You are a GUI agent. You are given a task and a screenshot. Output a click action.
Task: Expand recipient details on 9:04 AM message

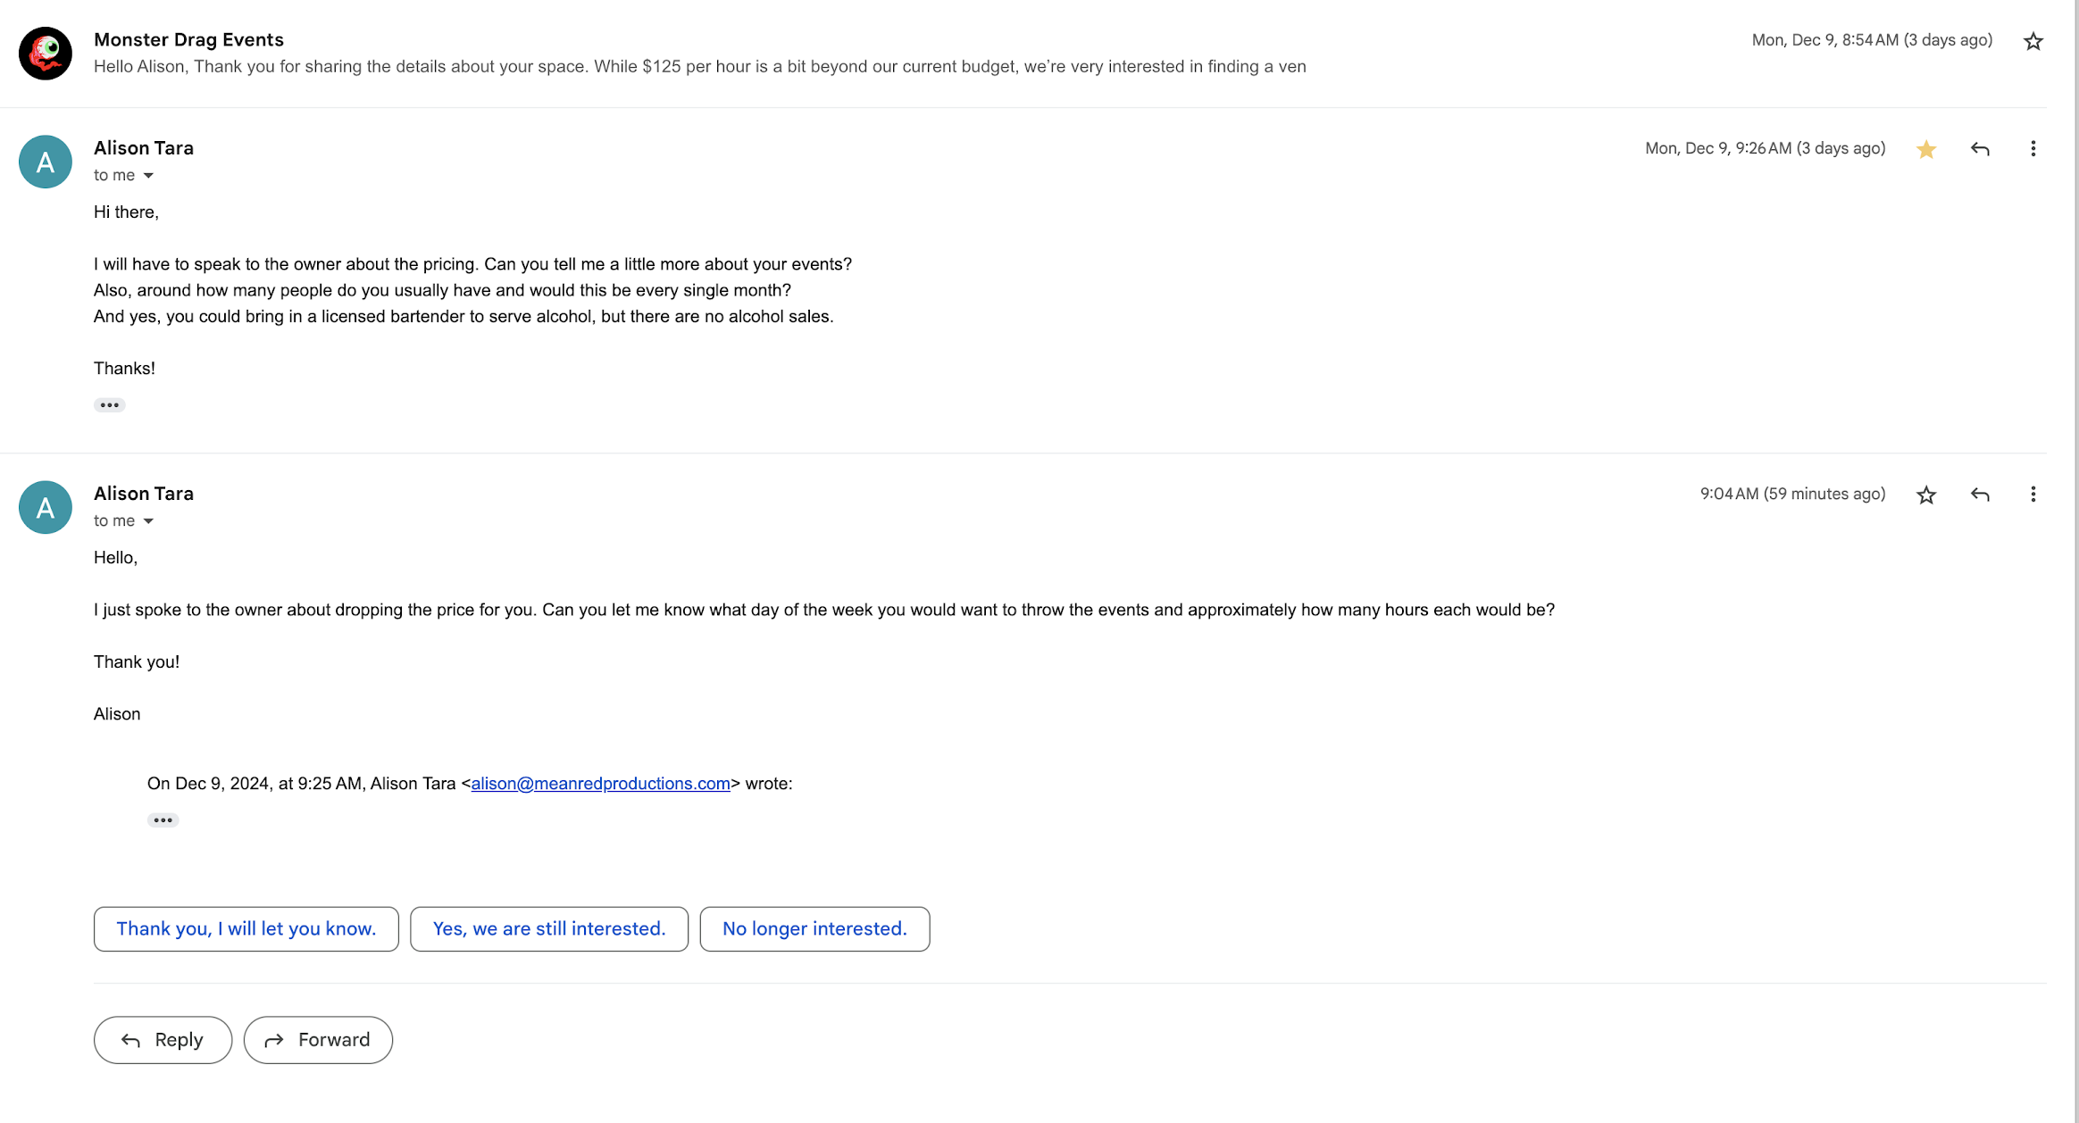click(148, 521)
